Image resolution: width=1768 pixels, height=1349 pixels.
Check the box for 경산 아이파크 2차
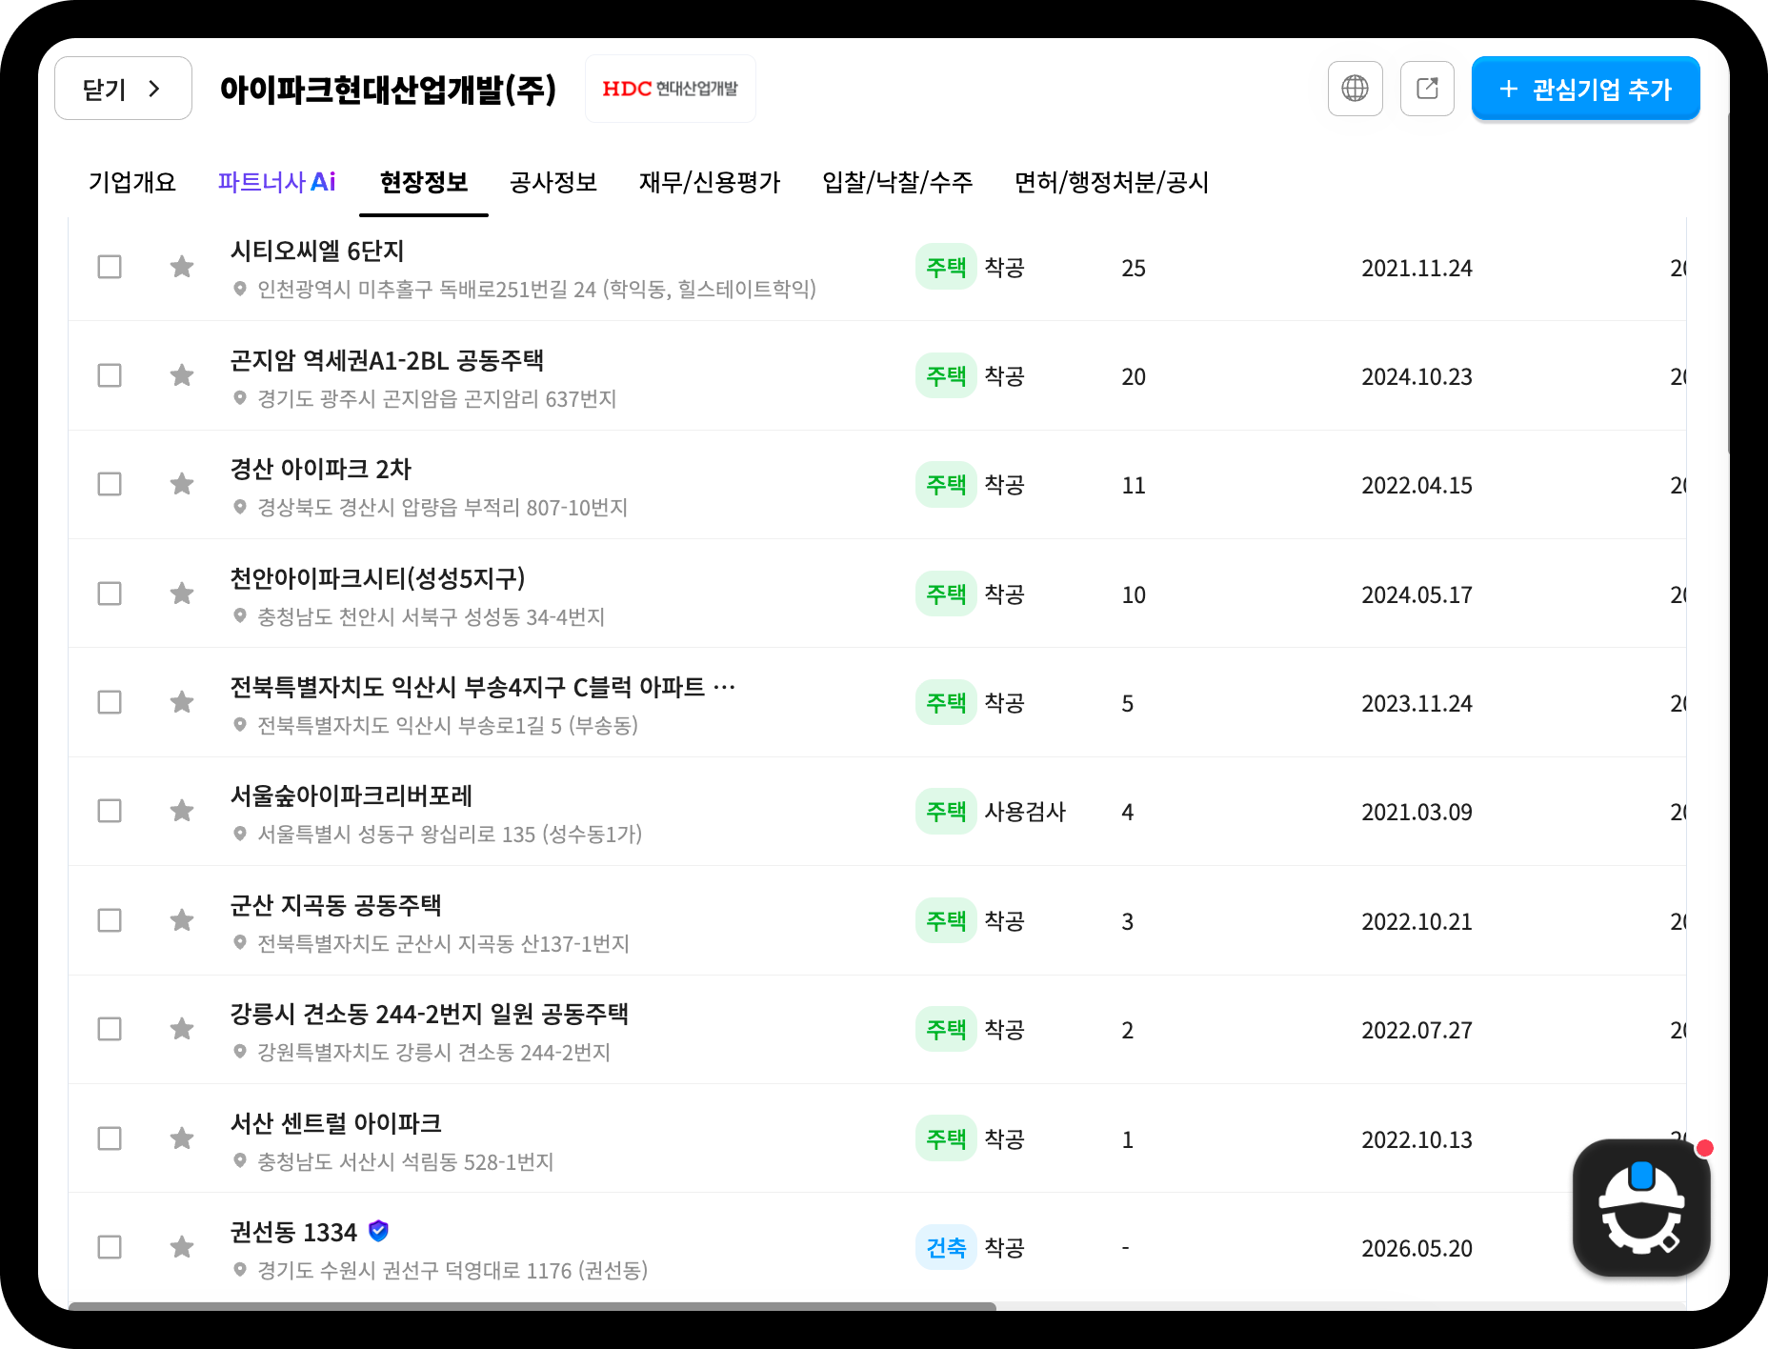[110, 484]
